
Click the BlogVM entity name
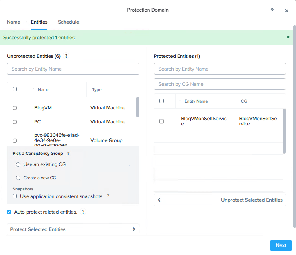(43, 108)
